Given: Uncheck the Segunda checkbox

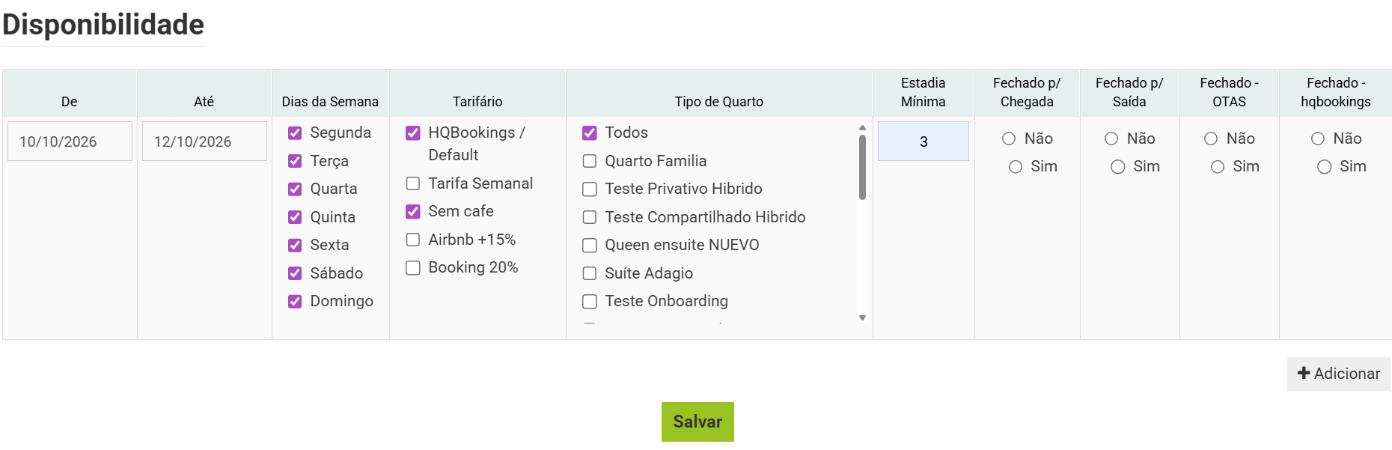Looking at the screenshot, I should (295, 133).
